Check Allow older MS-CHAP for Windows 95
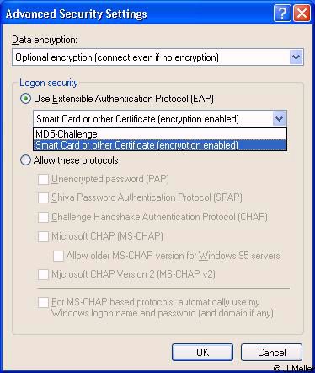 (58, 256)
